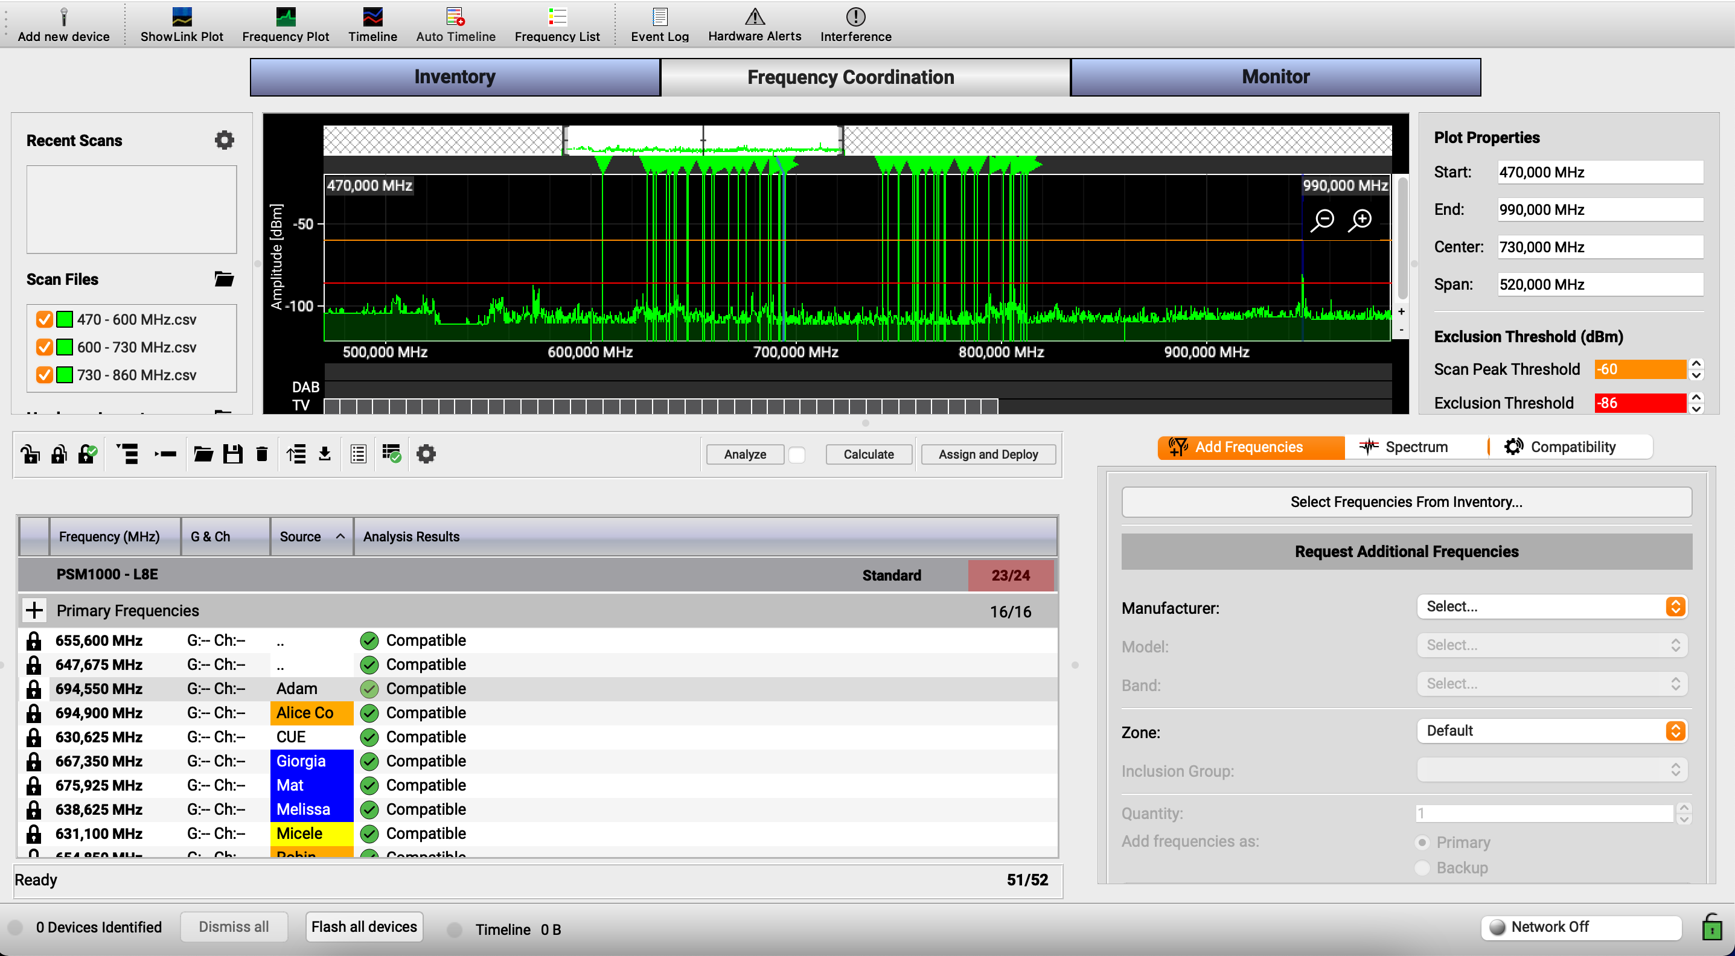Toggle the 730 - 860 MHz.csv scan visibility
The image size is (1735, 956).
tap(45, 375)
